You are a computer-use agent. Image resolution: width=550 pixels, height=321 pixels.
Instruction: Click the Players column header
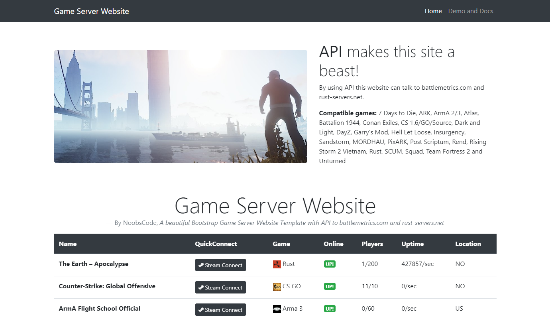[x=372, y=244]
